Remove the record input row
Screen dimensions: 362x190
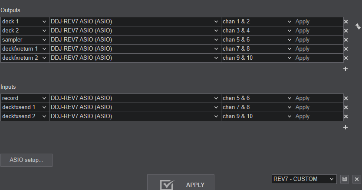tap(346, 98)
